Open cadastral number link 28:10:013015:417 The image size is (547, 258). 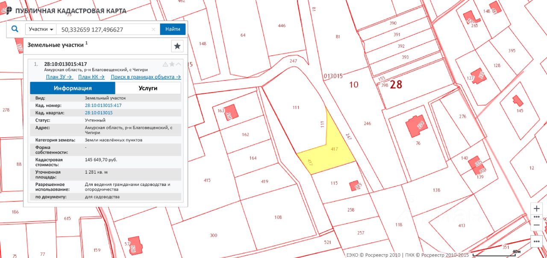(x=103, y=105)
